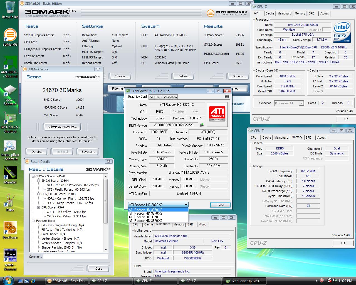Click the red security shield tray icon
This screenshot has width=356, height=285.
click(322, 281)
